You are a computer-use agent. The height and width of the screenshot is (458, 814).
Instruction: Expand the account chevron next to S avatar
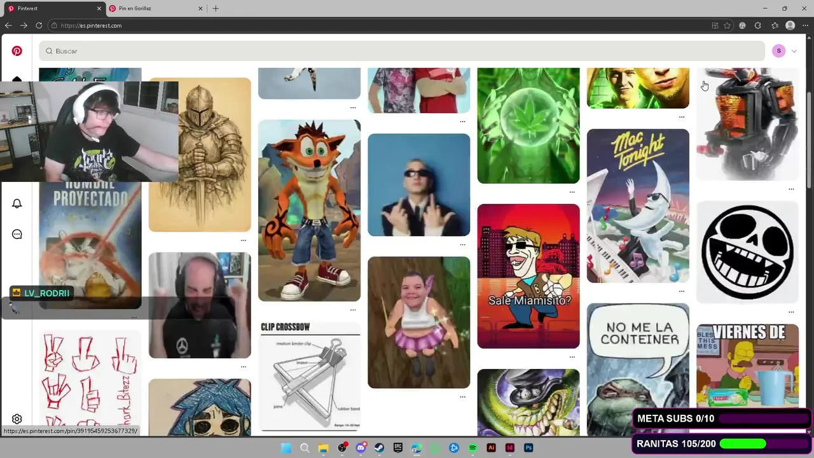pyautogui.click(x=794, y=51)
